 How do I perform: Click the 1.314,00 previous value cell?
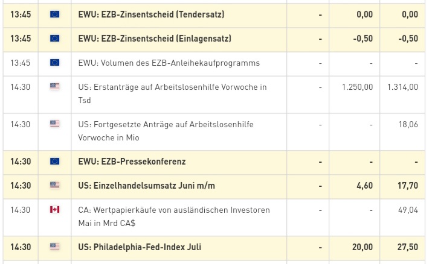pyautogui.click(x=402, y=87)
